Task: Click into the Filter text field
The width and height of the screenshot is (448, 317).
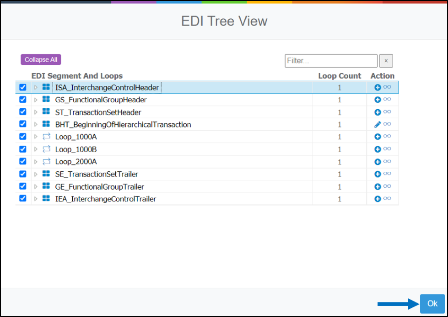Action: (x=331, y=61)
